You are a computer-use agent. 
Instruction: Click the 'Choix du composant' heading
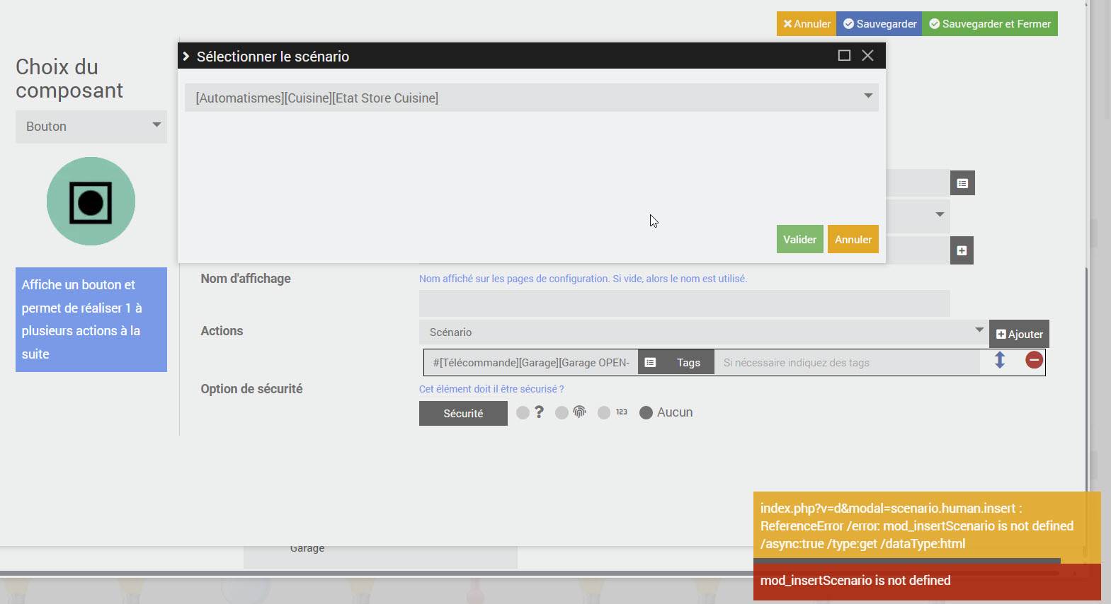(69, 79)
